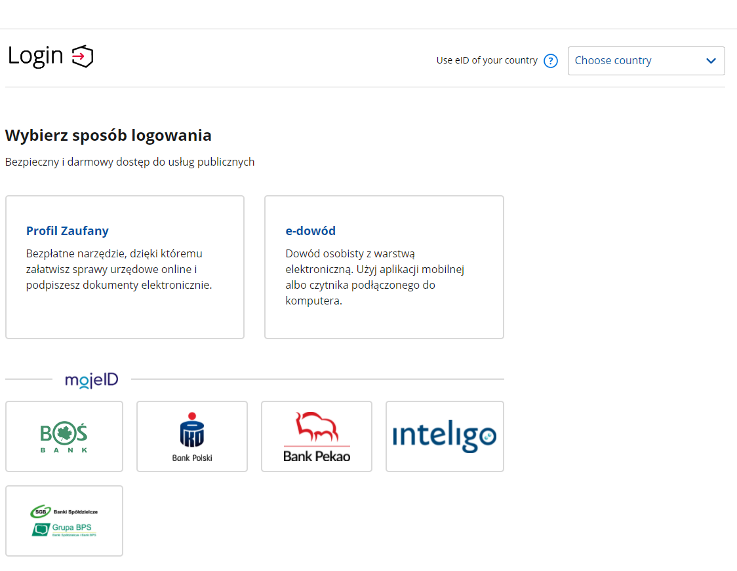This screenshot has width=737, height=571.
Task: Click the login.gov.pl arrow logo icon
Action: pos(83,56)
